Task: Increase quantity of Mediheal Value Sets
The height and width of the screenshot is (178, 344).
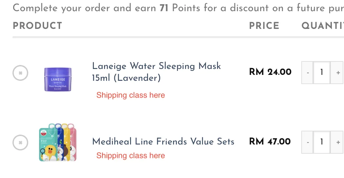Action: (x=338, y=142)
